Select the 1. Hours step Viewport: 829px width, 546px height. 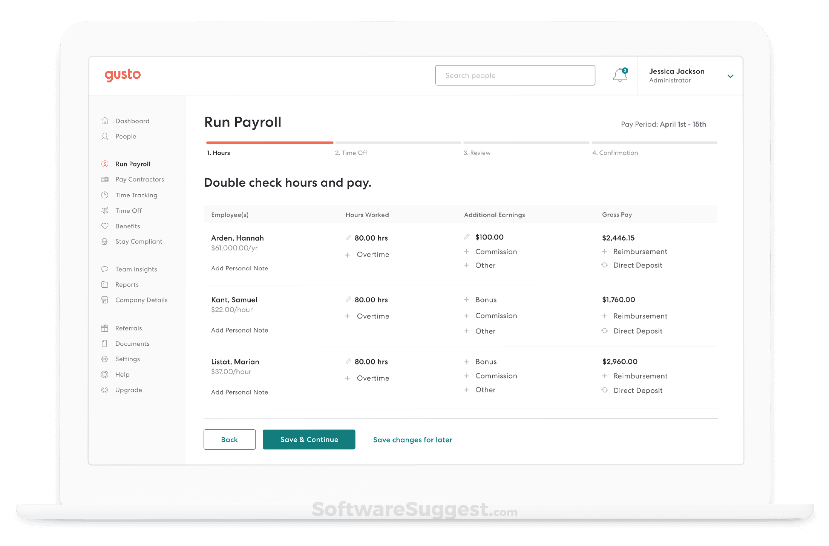coord(218,153)
